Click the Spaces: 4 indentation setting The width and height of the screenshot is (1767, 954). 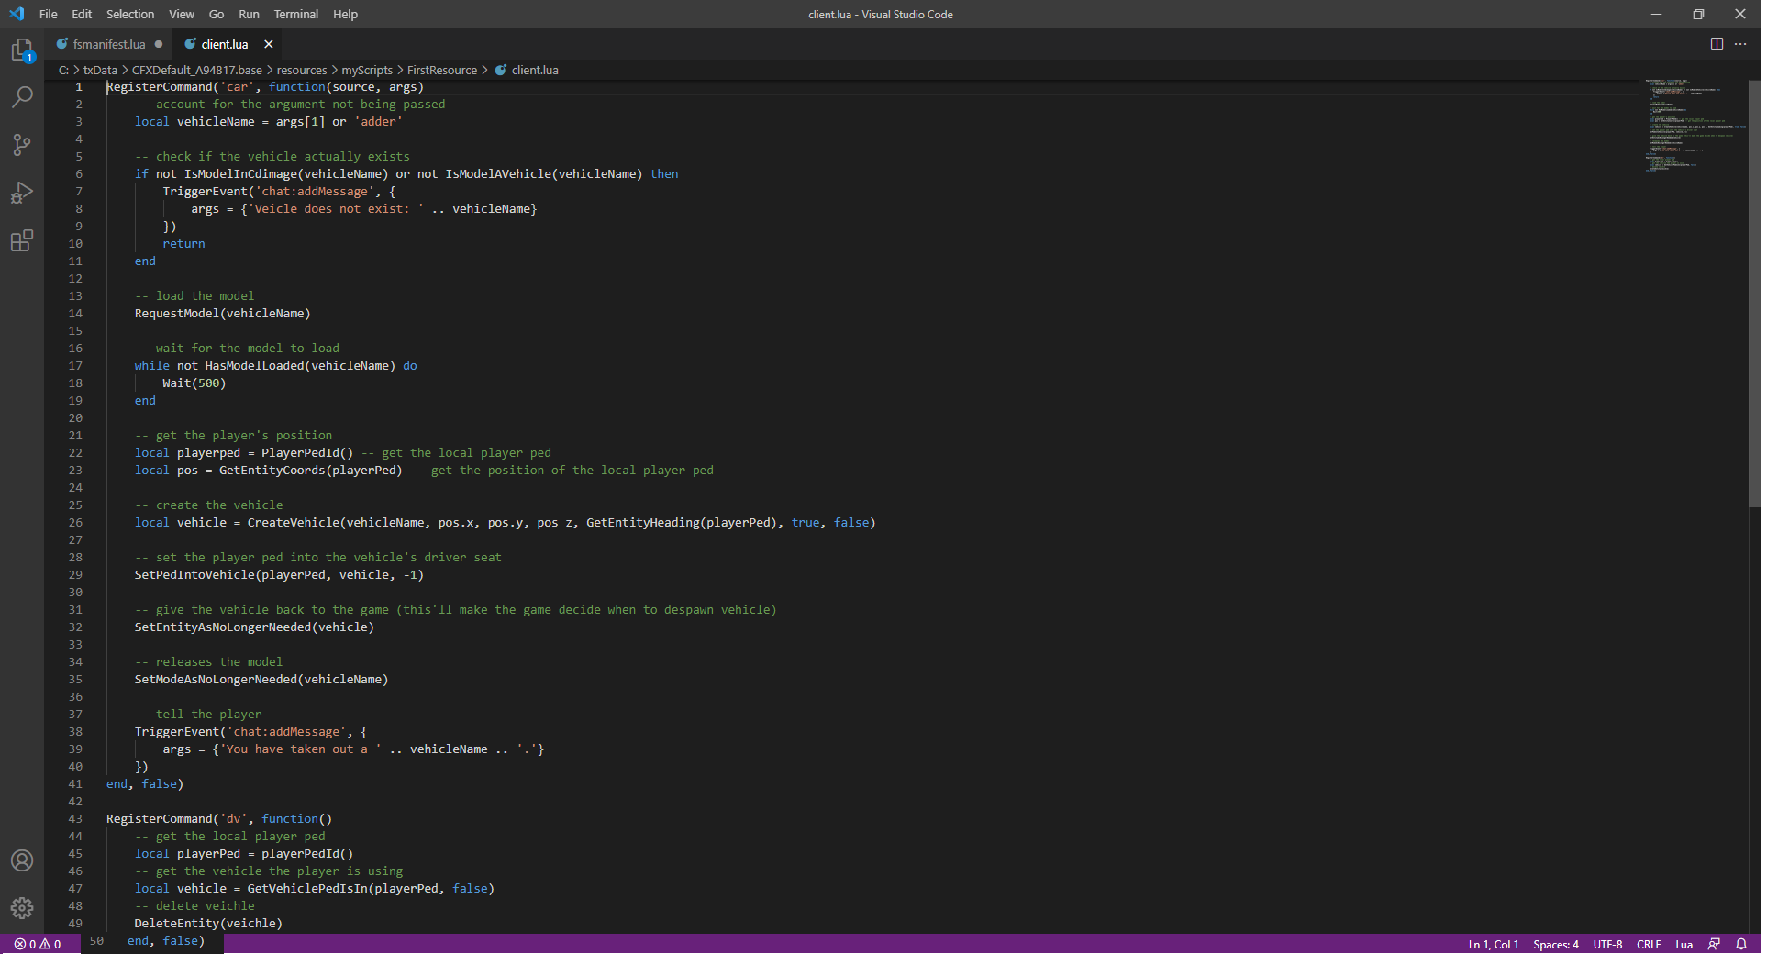coord(1556,944)
